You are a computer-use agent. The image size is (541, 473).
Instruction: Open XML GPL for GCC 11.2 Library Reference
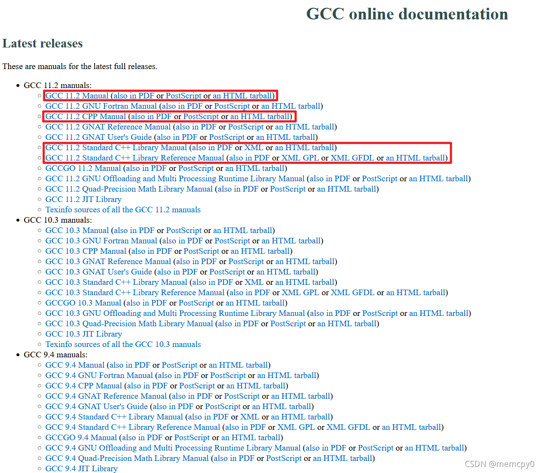(x=300, y=158)
